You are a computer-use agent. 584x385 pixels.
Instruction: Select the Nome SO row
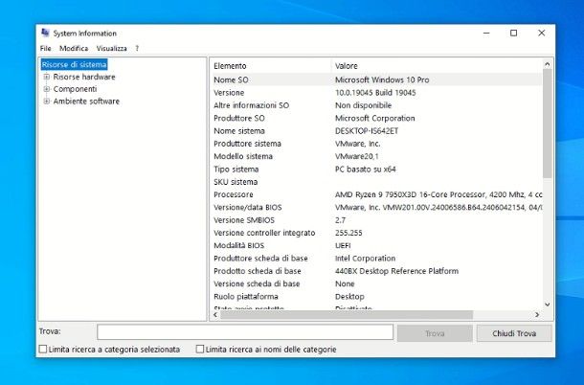pos(376,79)
